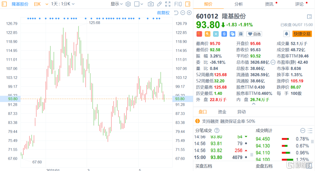The width and height of the screenshot is (315, 171).
Task: Click the 52周最高 125.68 value
Action: (x=220, y=75)
